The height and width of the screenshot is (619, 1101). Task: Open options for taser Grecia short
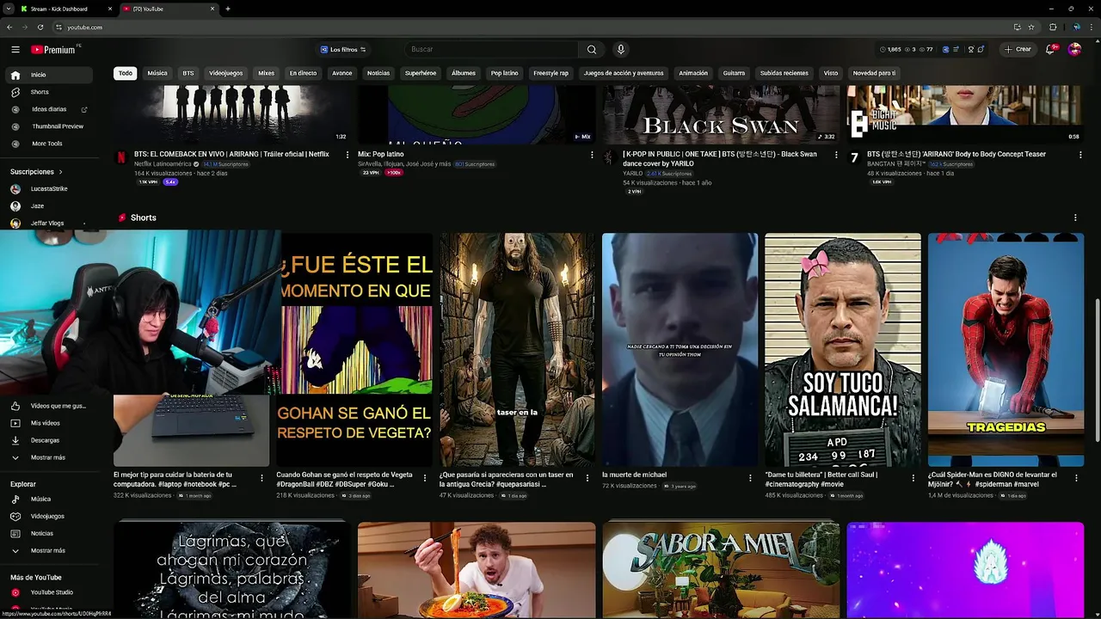pos(587,478)
